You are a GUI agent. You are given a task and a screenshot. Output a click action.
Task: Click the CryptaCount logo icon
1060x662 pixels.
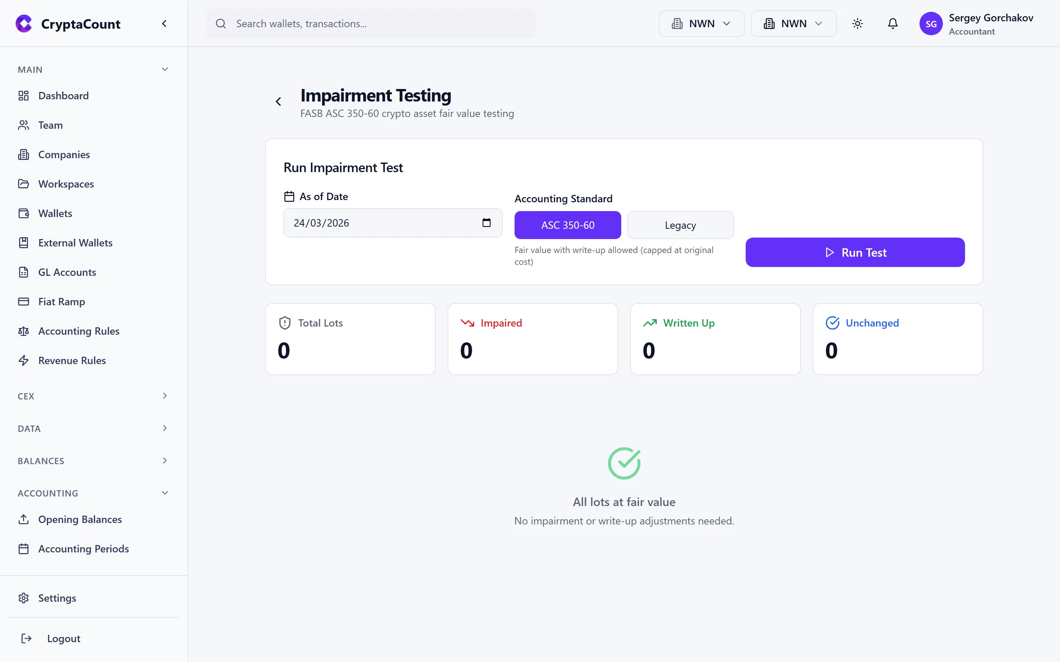pos(24,23)
